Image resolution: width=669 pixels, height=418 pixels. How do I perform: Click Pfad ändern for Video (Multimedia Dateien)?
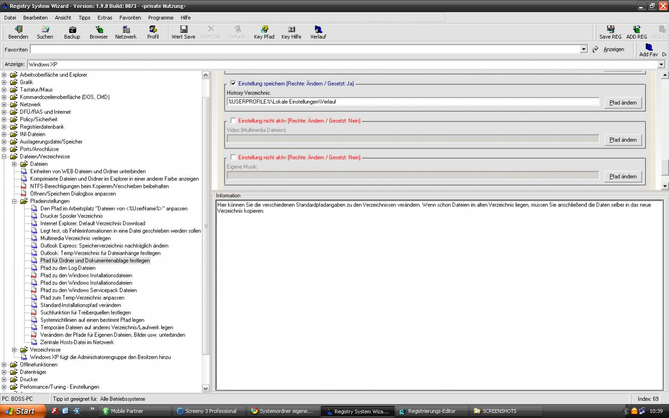[623, 139]
